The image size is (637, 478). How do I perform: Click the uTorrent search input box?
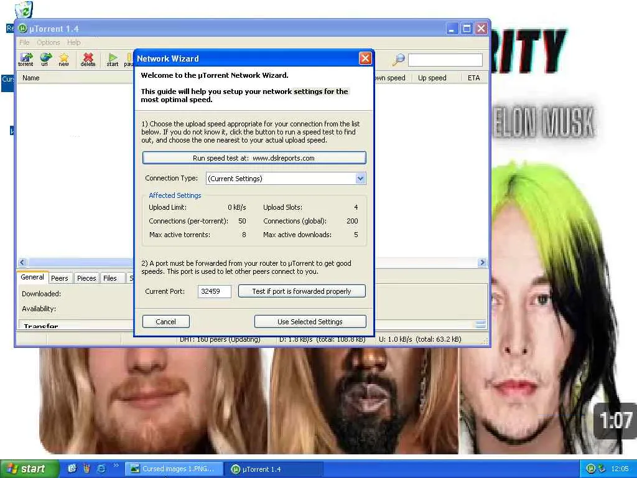(x=445, y=60)
